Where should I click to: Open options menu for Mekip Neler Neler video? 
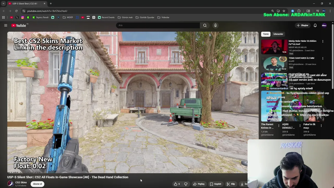tap(323, 42)
